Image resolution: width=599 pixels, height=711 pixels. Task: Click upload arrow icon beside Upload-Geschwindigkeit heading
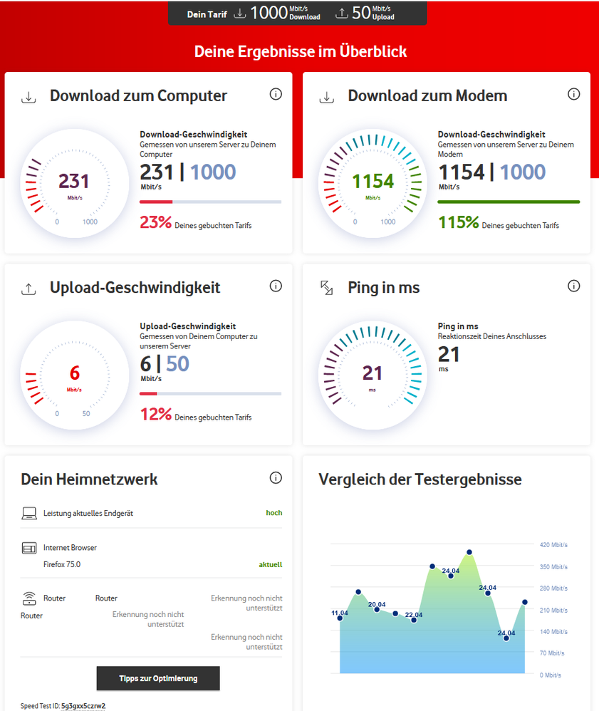tap(28, 289)
